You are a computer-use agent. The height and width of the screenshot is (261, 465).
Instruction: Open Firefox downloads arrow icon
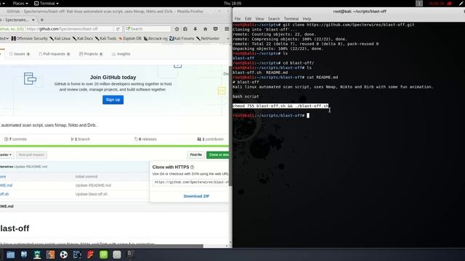pos(195,29)
